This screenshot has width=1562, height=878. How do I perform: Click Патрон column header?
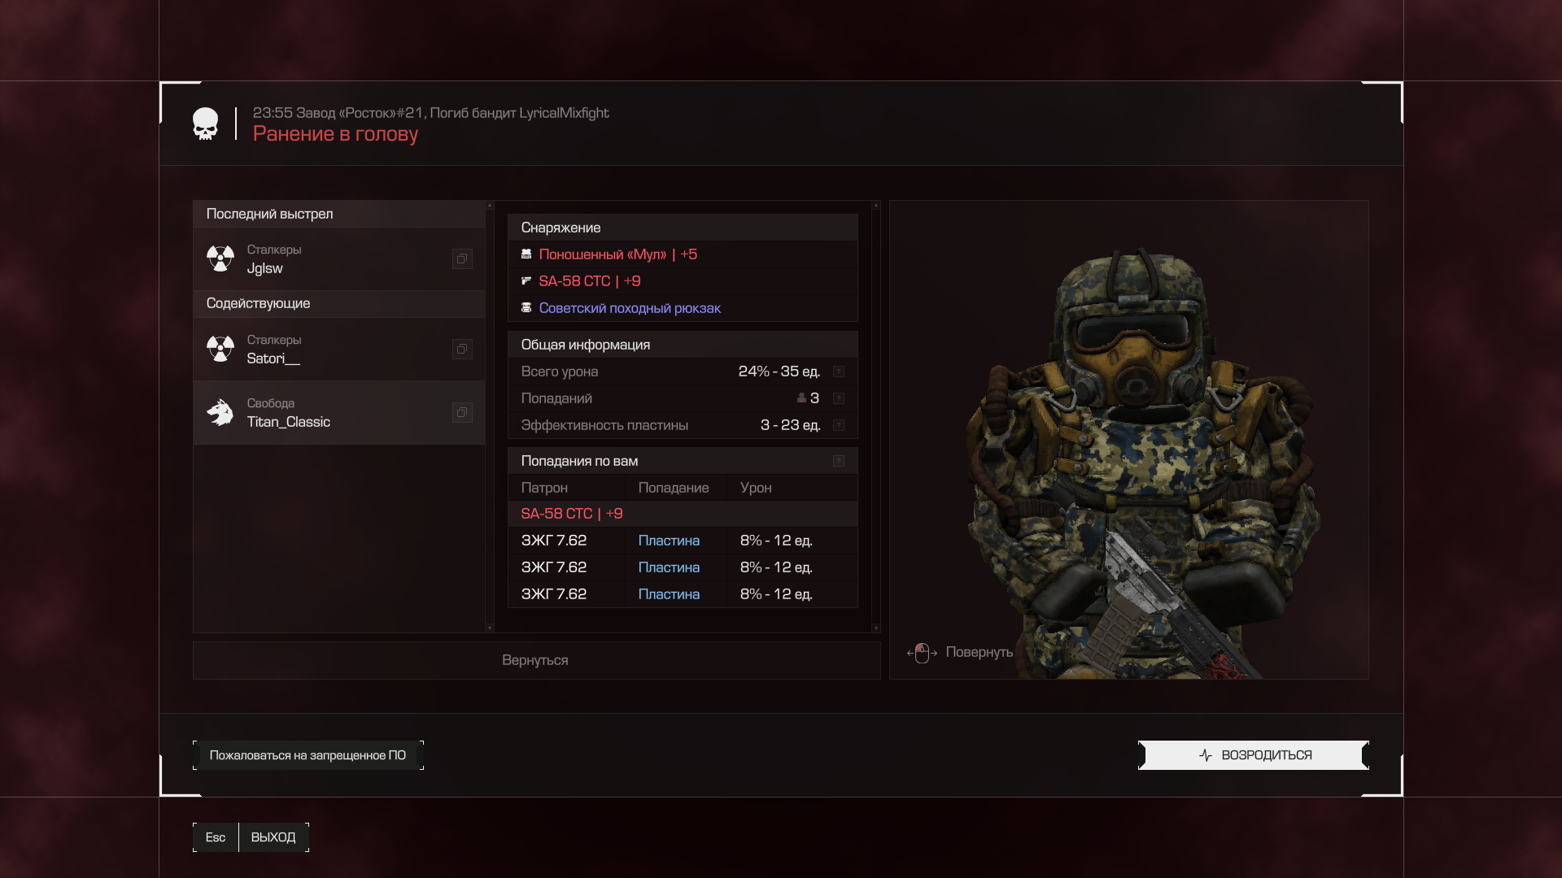544,488
